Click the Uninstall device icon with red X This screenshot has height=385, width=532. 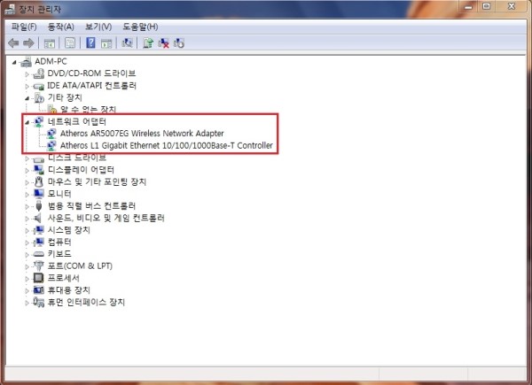click(x=164, y=42)
